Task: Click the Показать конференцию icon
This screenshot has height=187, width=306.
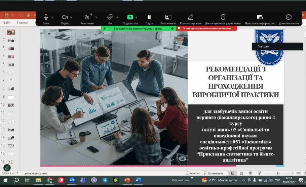Action: 260,17
